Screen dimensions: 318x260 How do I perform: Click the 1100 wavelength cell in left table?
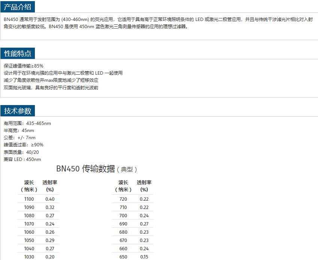pyautogui.click(x=29, y=199)
